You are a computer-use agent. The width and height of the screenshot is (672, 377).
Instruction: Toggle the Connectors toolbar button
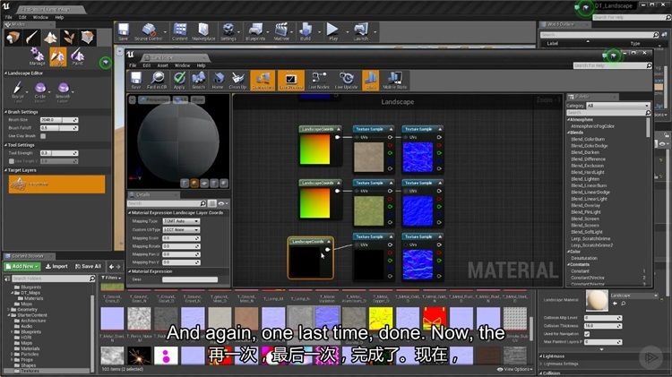[x=263, y=80]
